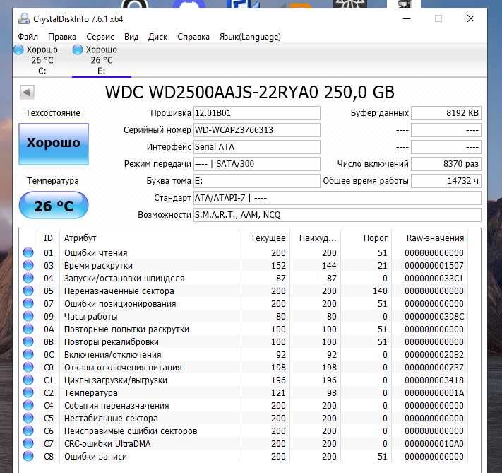Select attribute row Нестабильные сектора
Viewport: 502px width, 473px height.
coord(244,418)
